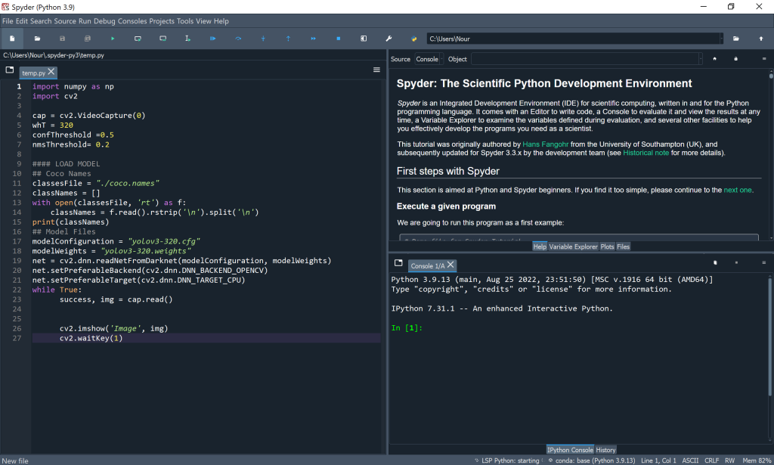Click the console clipboard-shaped toolbar icon

715,262
